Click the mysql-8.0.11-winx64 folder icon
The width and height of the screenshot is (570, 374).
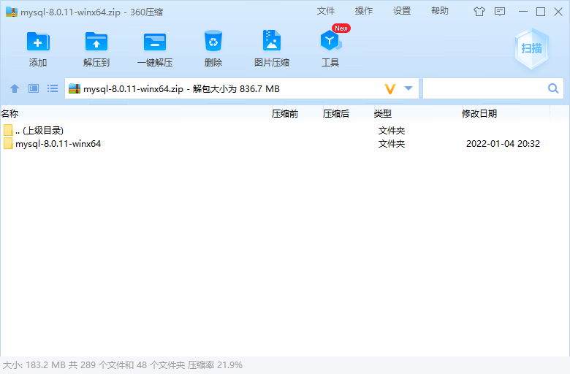click(8, 143)
